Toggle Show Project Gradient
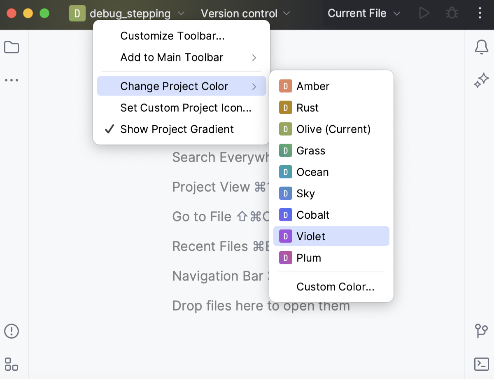This screenshot has height=379, width=494. click(177, 129)
